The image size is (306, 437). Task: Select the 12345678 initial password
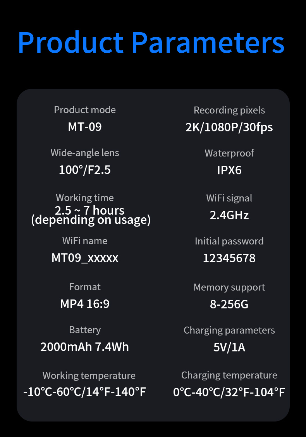pyautogui.click(x=229, y=258)
